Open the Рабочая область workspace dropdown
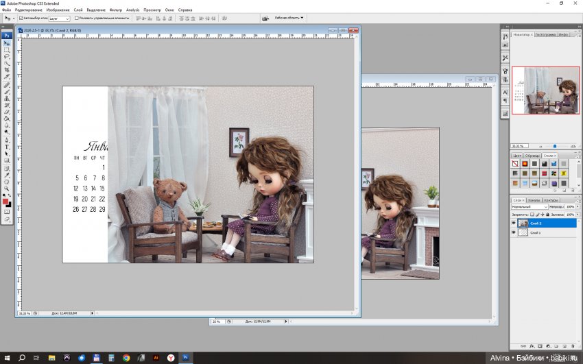 pyautogui.click(x=289, y=18)
